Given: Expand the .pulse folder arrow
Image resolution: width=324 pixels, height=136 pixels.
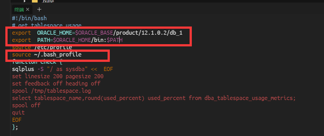Looking at the screenshot, I should 25,1.
